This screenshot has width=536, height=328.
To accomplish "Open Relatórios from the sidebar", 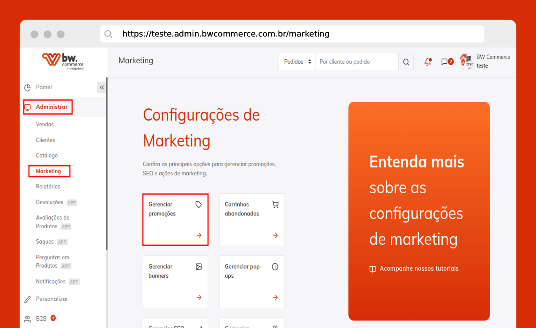I will tap(48, 187).
